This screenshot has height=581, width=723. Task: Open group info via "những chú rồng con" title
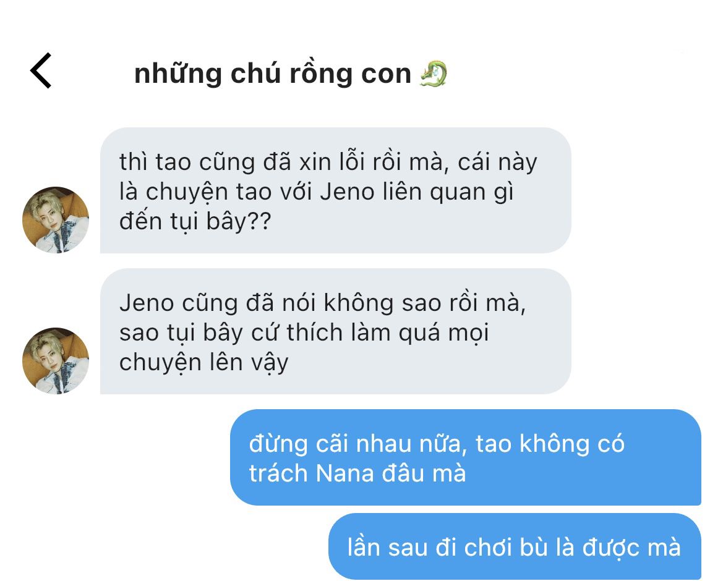[x=273, y=74]
